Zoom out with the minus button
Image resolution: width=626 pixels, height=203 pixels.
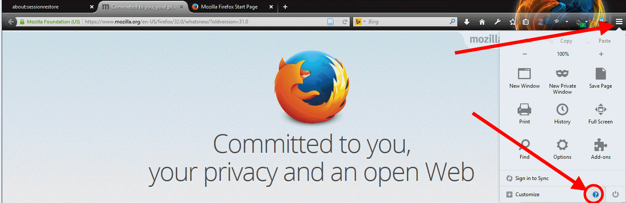524,54
